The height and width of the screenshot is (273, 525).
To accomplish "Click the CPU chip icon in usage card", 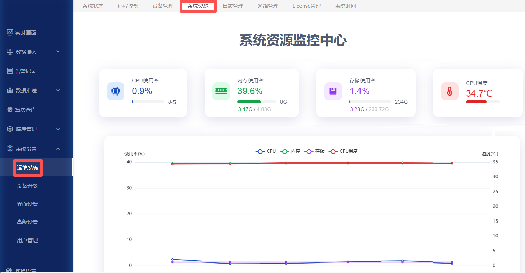I will [116, 91].
